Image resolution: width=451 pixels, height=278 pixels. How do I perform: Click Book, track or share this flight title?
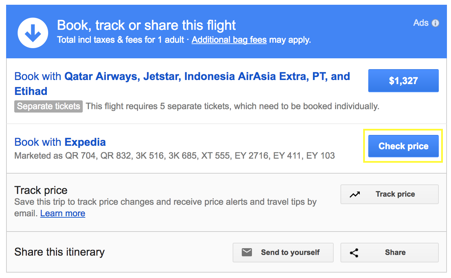(x=146, y=25)
